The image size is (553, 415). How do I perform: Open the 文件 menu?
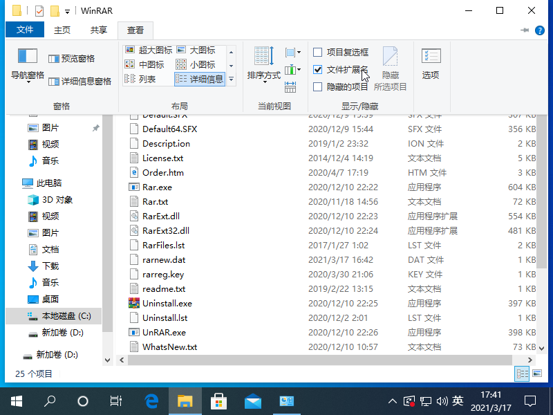(x=24, y=30)
